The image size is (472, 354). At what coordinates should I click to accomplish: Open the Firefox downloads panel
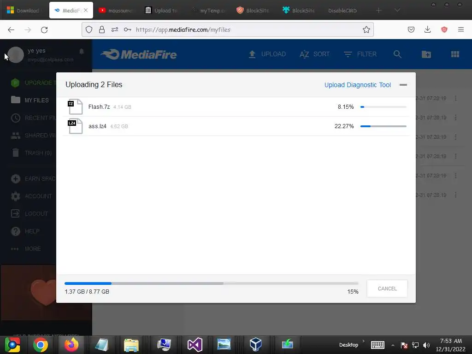click(x=427, y=29)
